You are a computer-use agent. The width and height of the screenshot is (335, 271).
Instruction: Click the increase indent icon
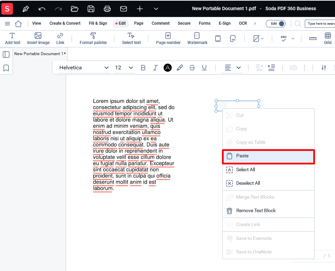272,68
